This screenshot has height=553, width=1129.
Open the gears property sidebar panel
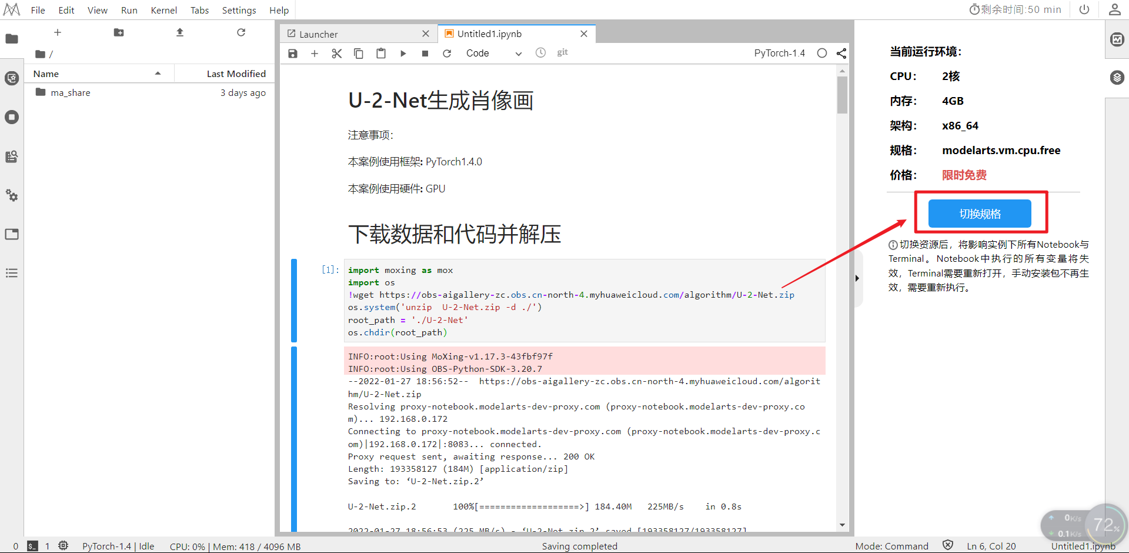click(x=12, y=195)
